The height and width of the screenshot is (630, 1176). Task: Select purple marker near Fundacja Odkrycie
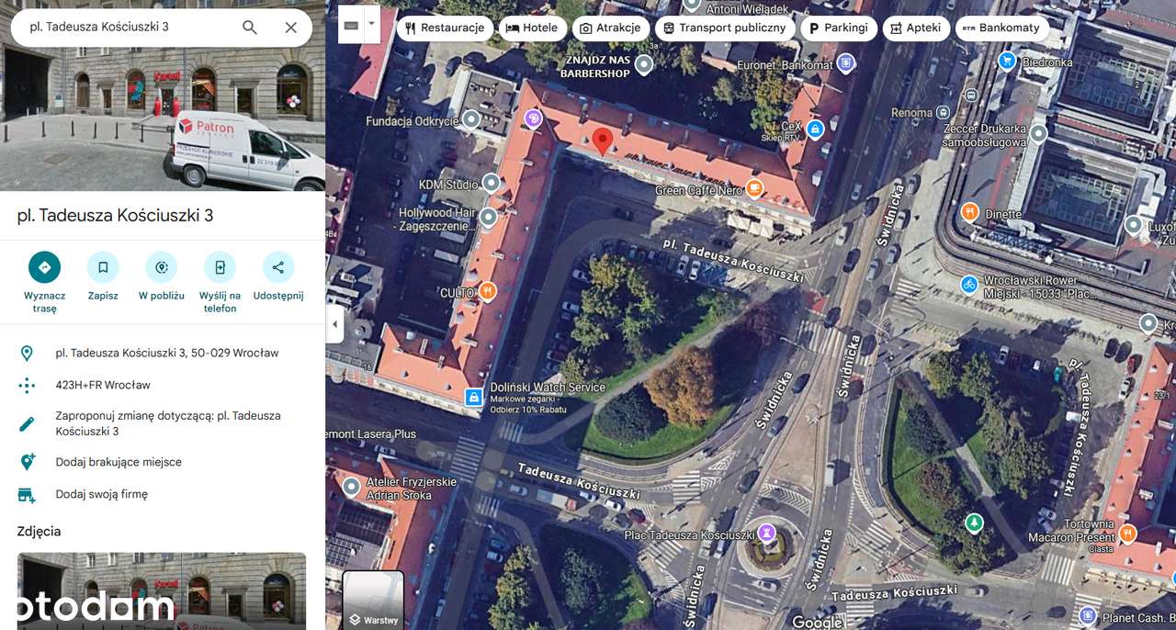(533, 118)
